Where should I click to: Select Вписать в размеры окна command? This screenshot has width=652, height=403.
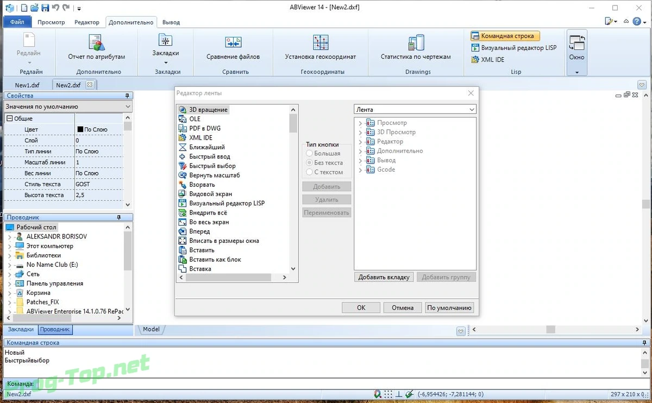[219, 241]
